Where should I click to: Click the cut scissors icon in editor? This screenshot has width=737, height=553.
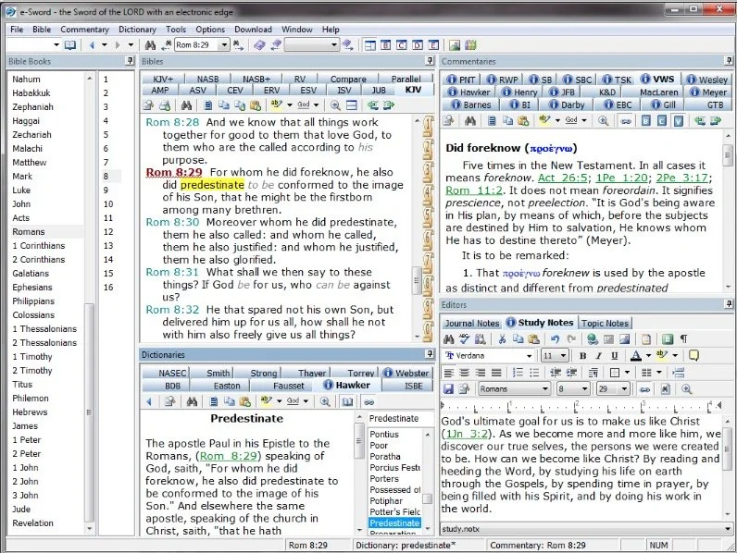click(502, 339)
